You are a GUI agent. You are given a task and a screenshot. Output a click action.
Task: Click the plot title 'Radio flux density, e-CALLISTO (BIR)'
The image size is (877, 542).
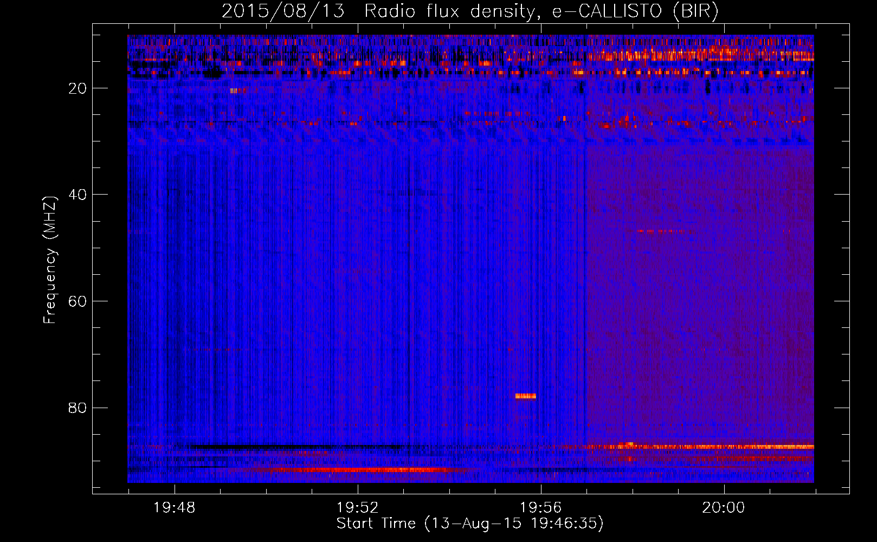click(541, 11)
